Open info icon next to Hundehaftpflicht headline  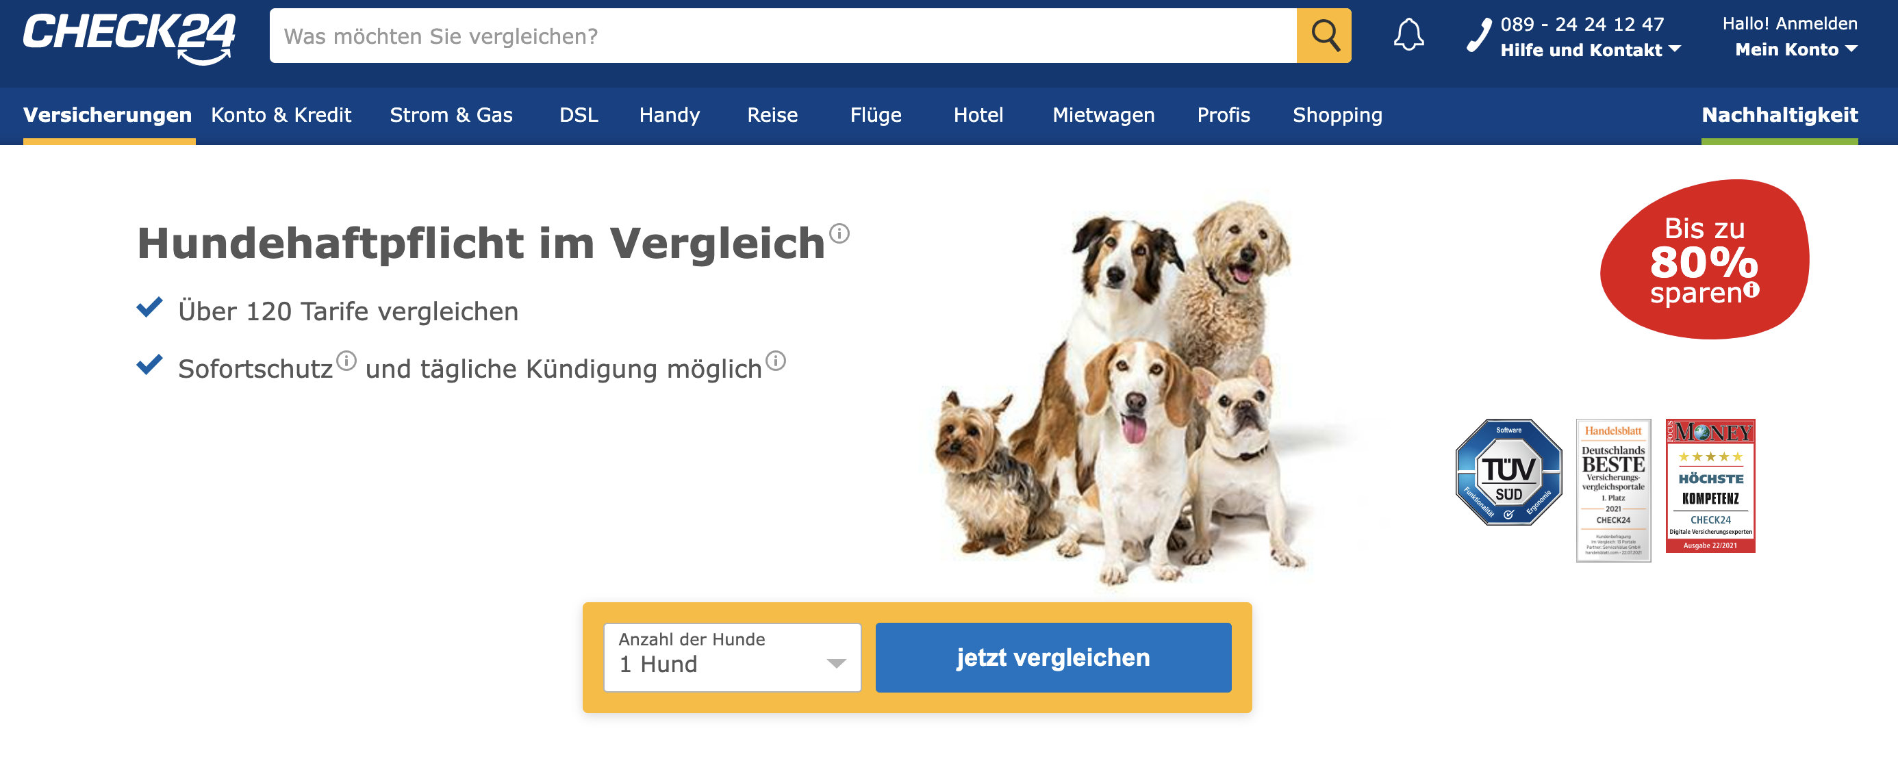[839, 233]
